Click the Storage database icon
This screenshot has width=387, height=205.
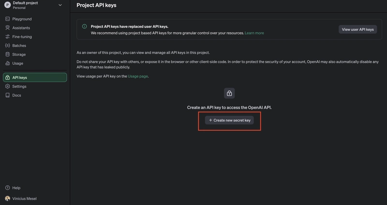[8, 55]
